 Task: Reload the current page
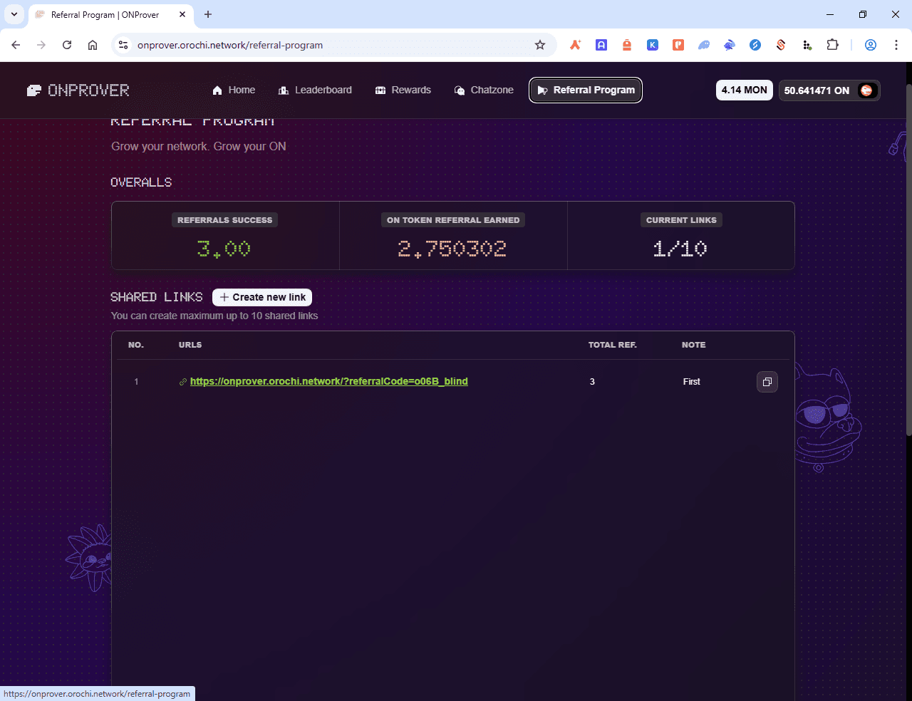click(x=67, y=45)
